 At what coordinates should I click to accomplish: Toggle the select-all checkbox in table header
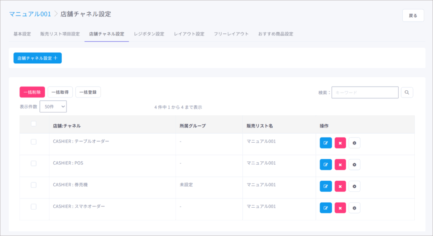point(34,124)
